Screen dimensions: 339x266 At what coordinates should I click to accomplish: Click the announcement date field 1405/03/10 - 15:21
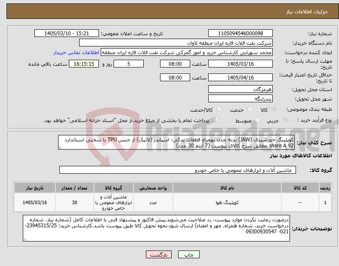pos(67,33)
